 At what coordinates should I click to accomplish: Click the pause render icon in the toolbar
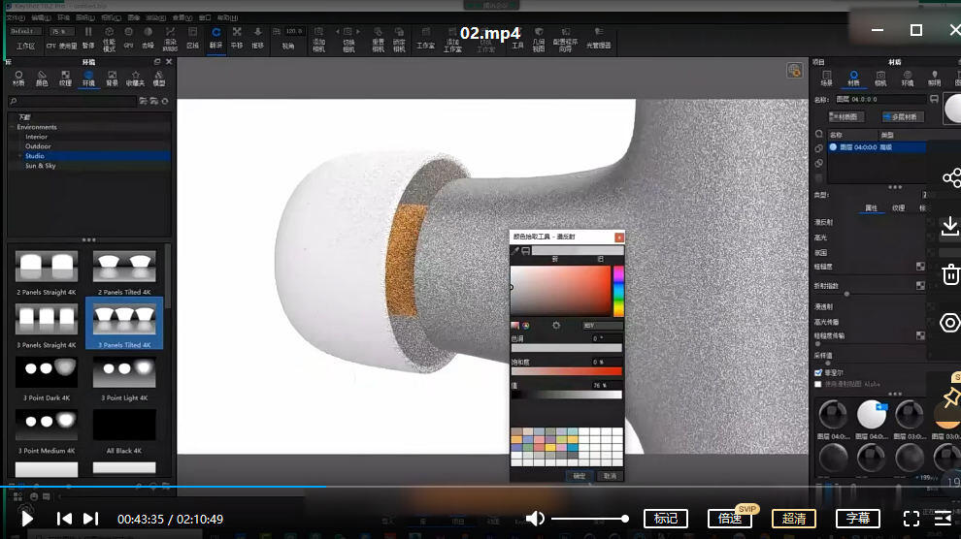(88, 38)
